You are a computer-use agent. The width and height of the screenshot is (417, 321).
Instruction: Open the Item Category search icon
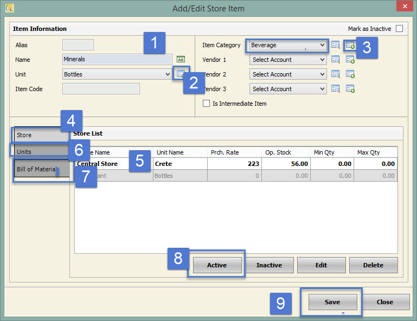pos(336,45)
